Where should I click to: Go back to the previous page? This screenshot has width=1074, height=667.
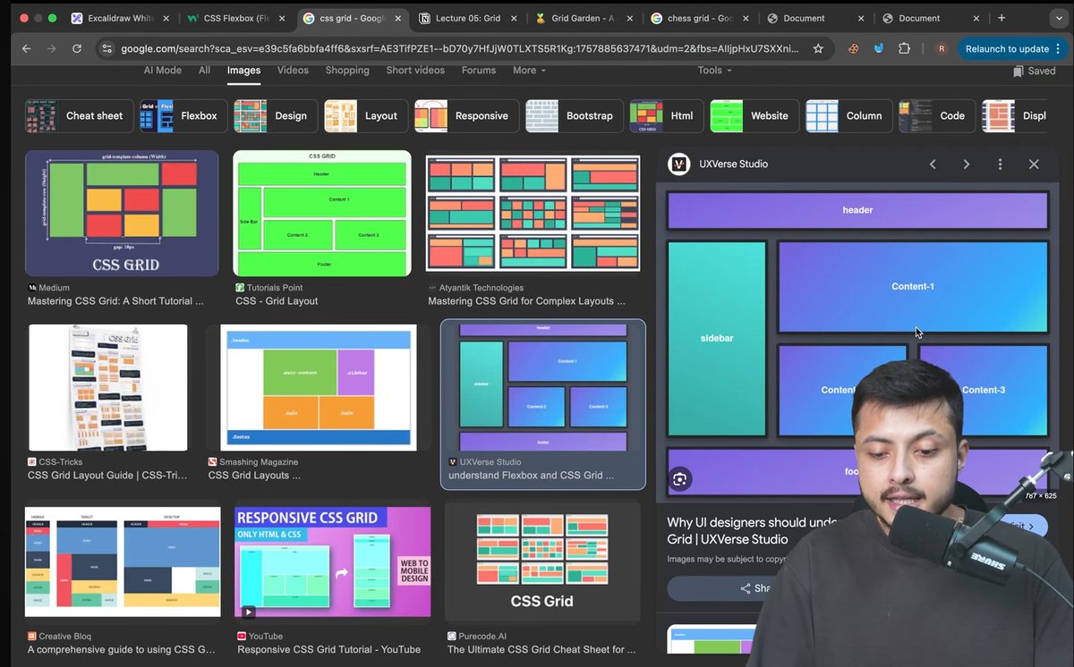(26, 49)
